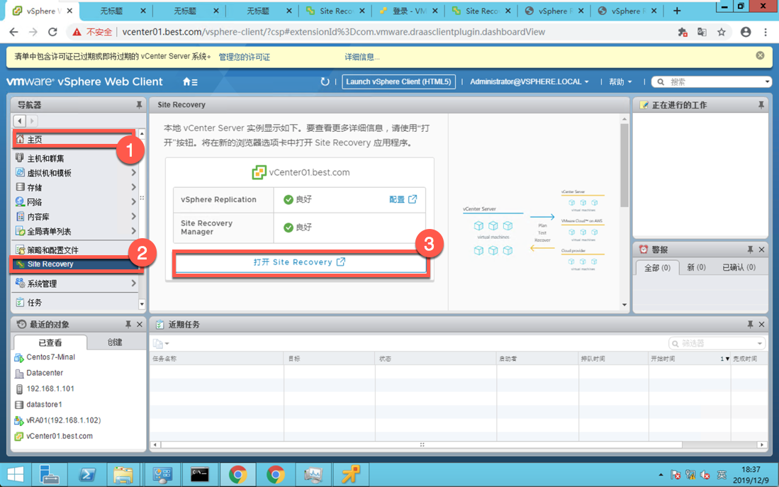Select the All (0) alarms tab
Viewport: 779px width, 487px height.
coord(657,267)
